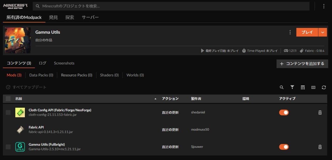
Task: Open Gamma Utils modpack three-dot menu
Action: [x=290, y=32]
